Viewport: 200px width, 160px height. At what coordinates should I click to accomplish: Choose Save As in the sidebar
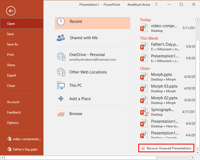22,44
